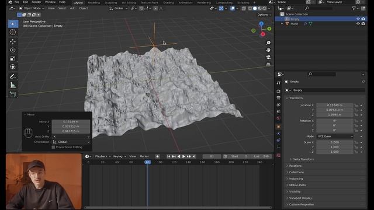Play the animation
The width and height of the screenshot is (374, 210).
click(183, 156)
